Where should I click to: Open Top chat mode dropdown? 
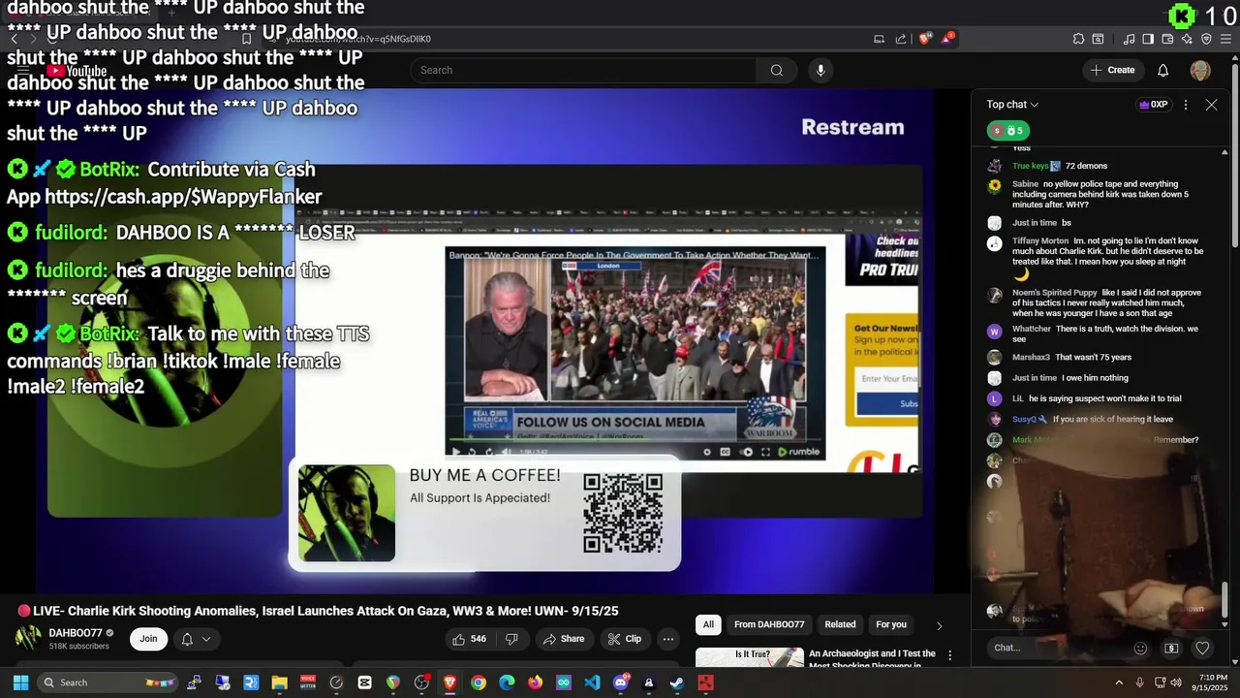pyautogui.click(x=1012, y=105)
